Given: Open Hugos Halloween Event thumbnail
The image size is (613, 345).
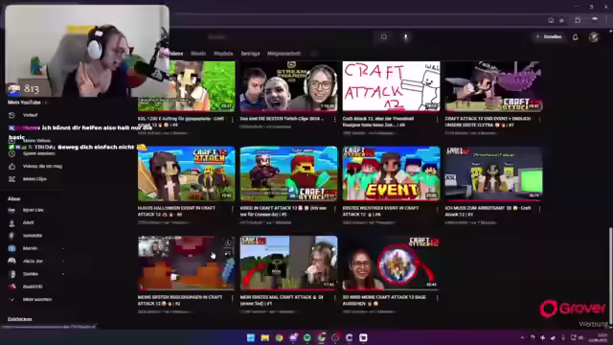Looking at the screenshot, I should point(186,173).
